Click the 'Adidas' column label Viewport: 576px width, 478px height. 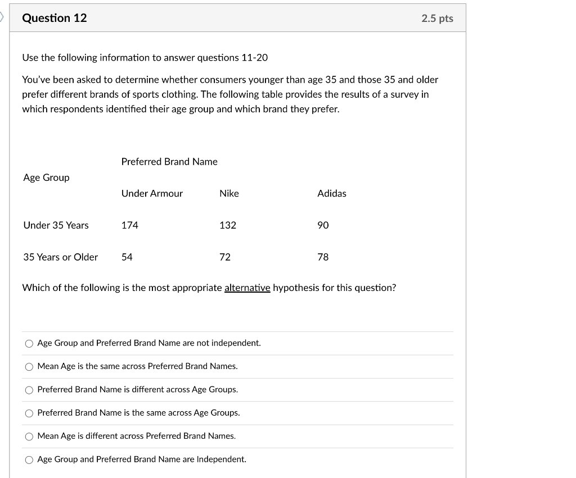pos(332,193)
